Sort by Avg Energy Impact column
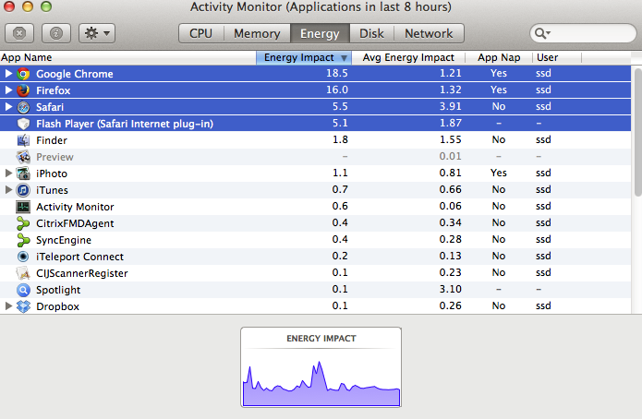The width and height of the screenshot is (642, 419). coord(408,58)
